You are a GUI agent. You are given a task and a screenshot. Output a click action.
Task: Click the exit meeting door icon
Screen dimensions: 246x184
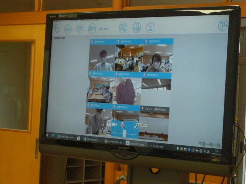click(223, 26)
